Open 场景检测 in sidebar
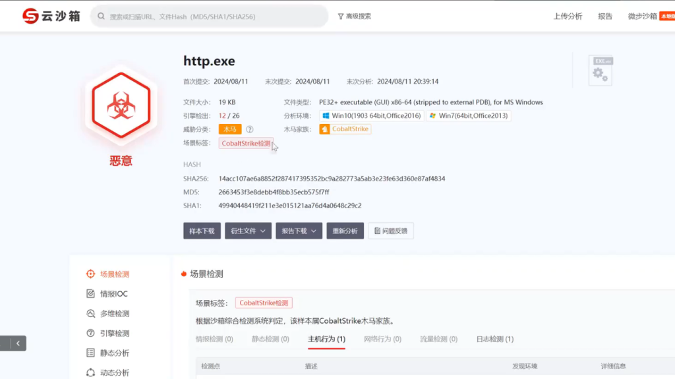The height and width of the screenshot is (379, 675). 115,274
